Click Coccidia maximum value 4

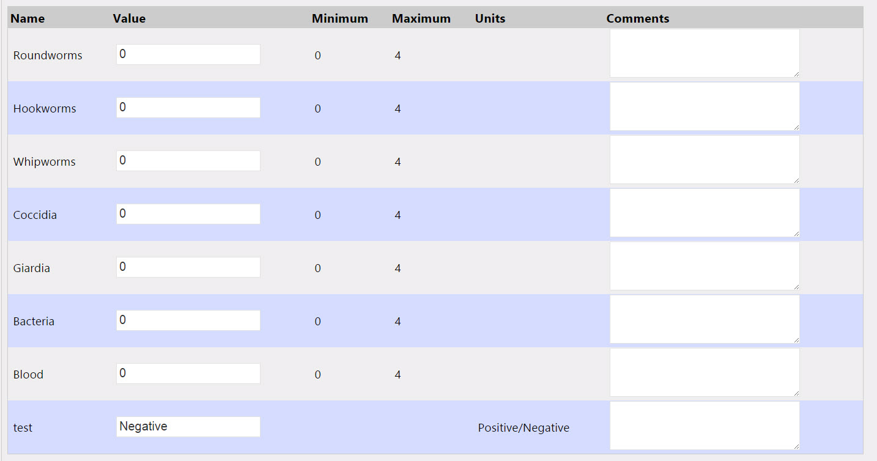point(398,215)
